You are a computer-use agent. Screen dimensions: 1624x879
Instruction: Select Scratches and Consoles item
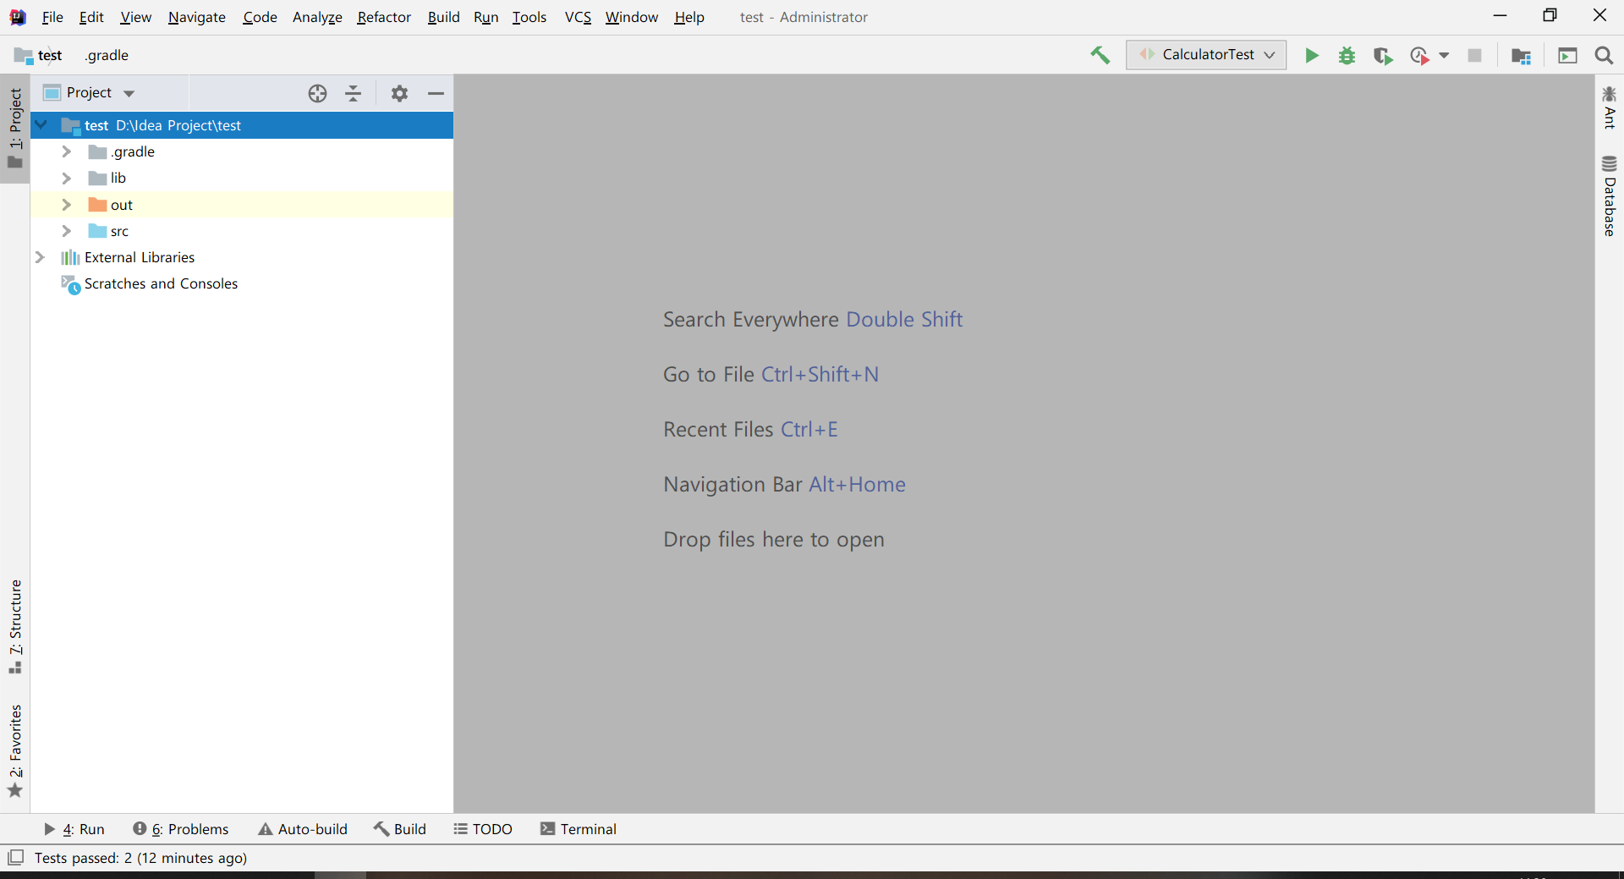tap(161, 283)
